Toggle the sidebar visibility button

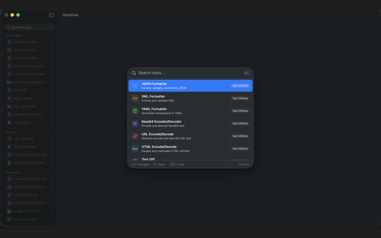51,14
